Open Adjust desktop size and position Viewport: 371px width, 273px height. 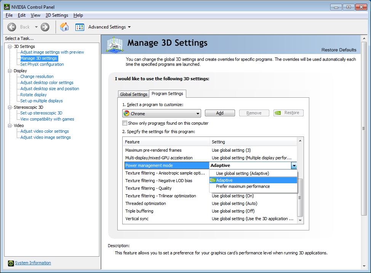[x=50, y=89]
